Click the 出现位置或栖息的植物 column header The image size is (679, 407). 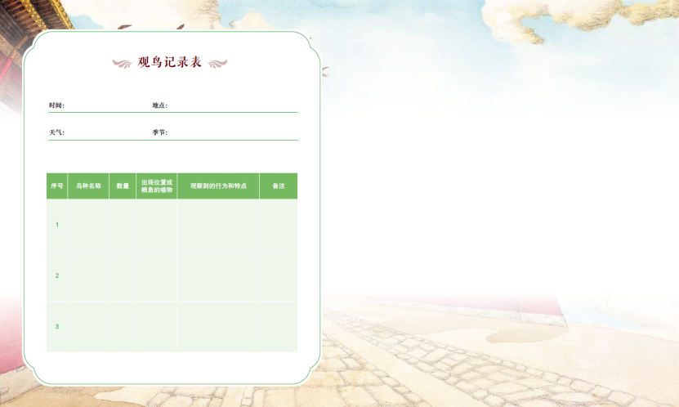click(x=157, y=186)
